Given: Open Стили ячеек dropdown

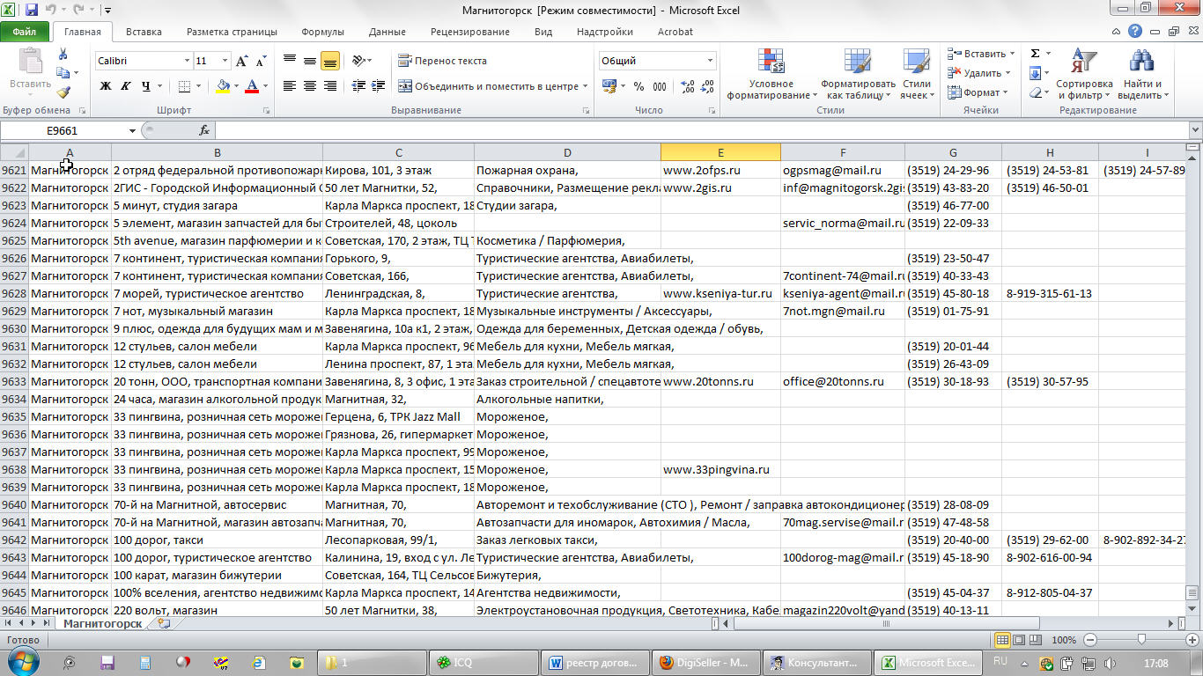Looking at the screenshot, I should (917, 74).
